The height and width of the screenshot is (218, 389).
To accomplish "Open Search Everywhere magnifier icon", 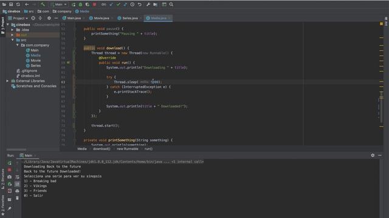I will coord(171,4).
